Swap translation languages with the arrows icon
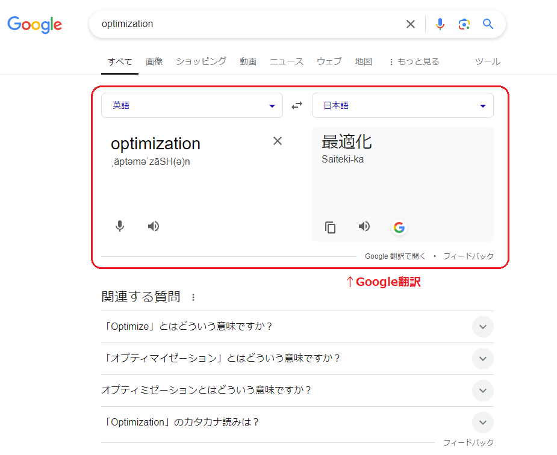 coord(296,105)
